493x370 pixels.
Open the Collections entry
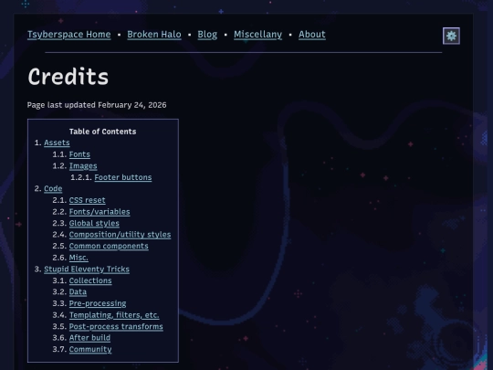coord(90,280)
